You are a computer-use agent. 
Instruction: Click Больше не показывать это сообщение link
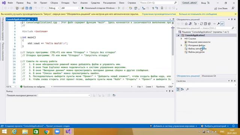point(198,14)
